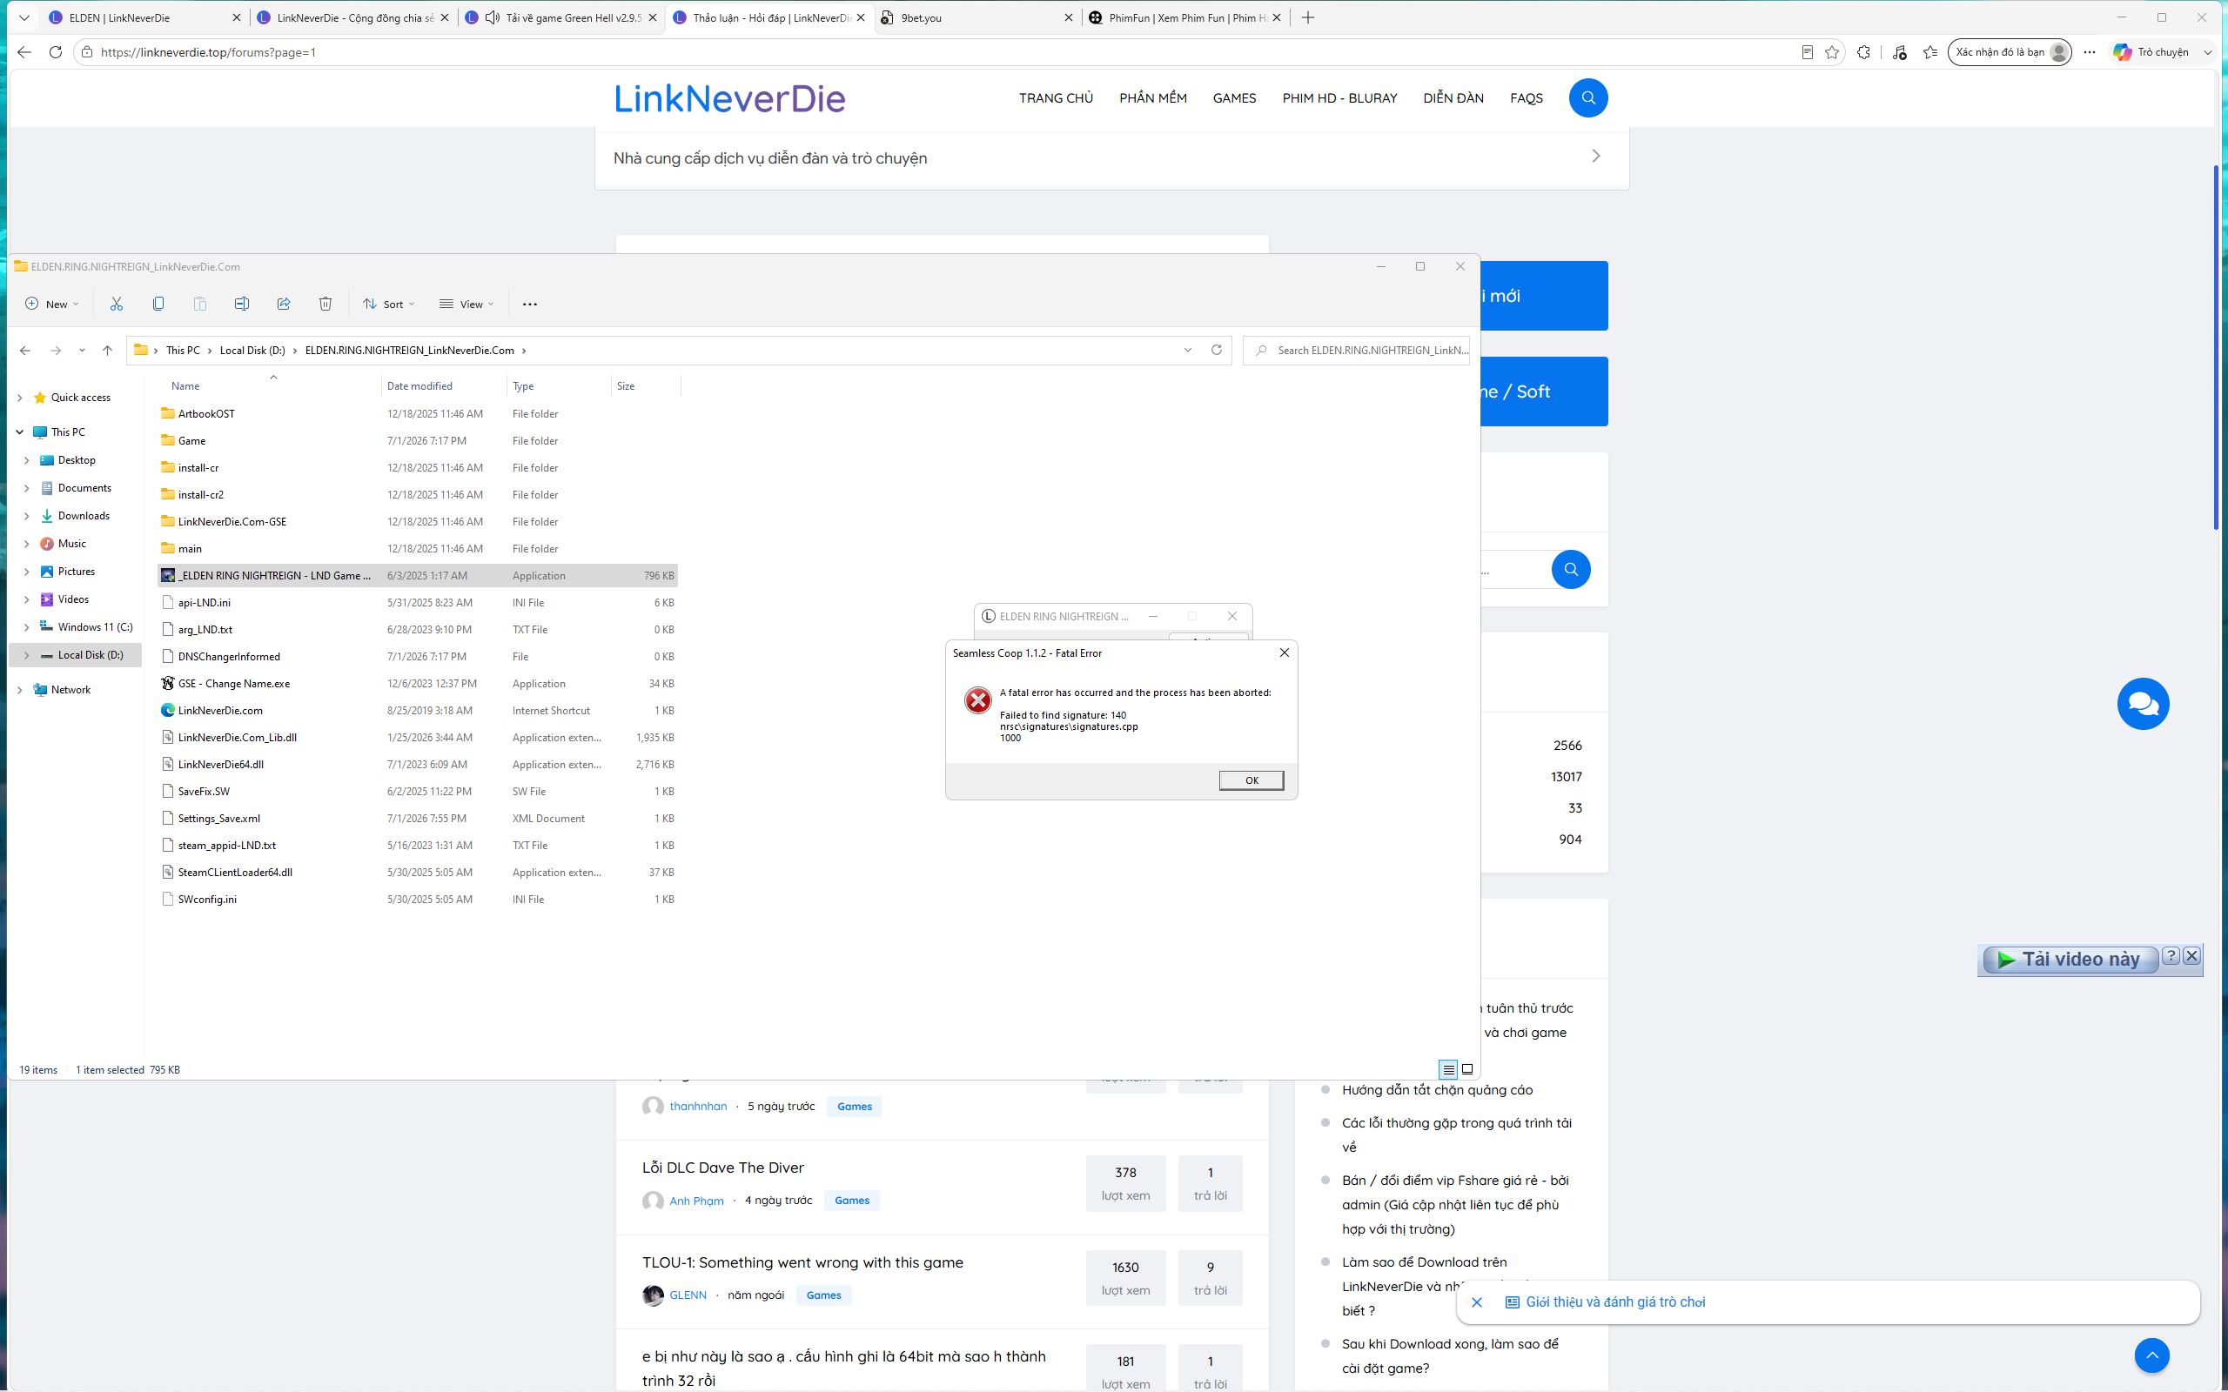Viewport: 2228px width, 1392px height.
Task: Close the 'Giới thiệu và đánh giá' popup
Action: [1477, 1302]
